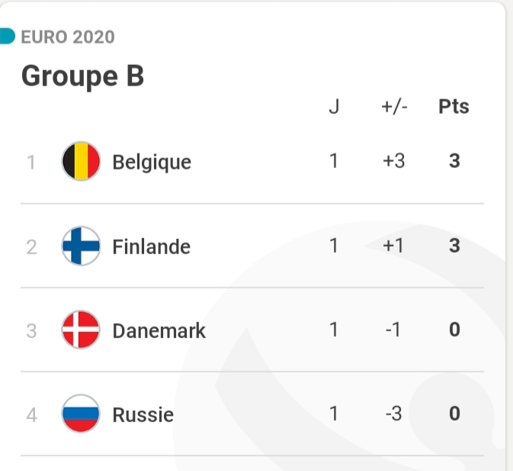
Task: Click Russie's -3 goal difference
Action: pyautogui.click(x=394, y=415)
